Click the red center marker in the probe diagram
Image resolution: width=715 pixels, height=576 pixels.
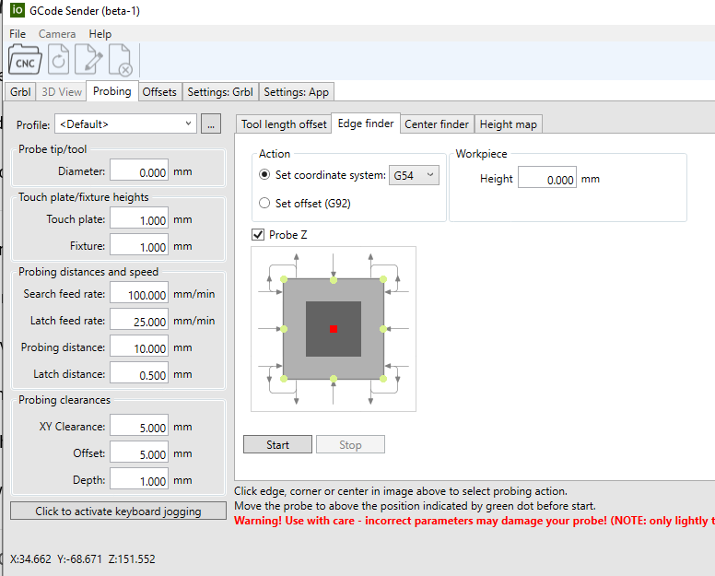334,329
